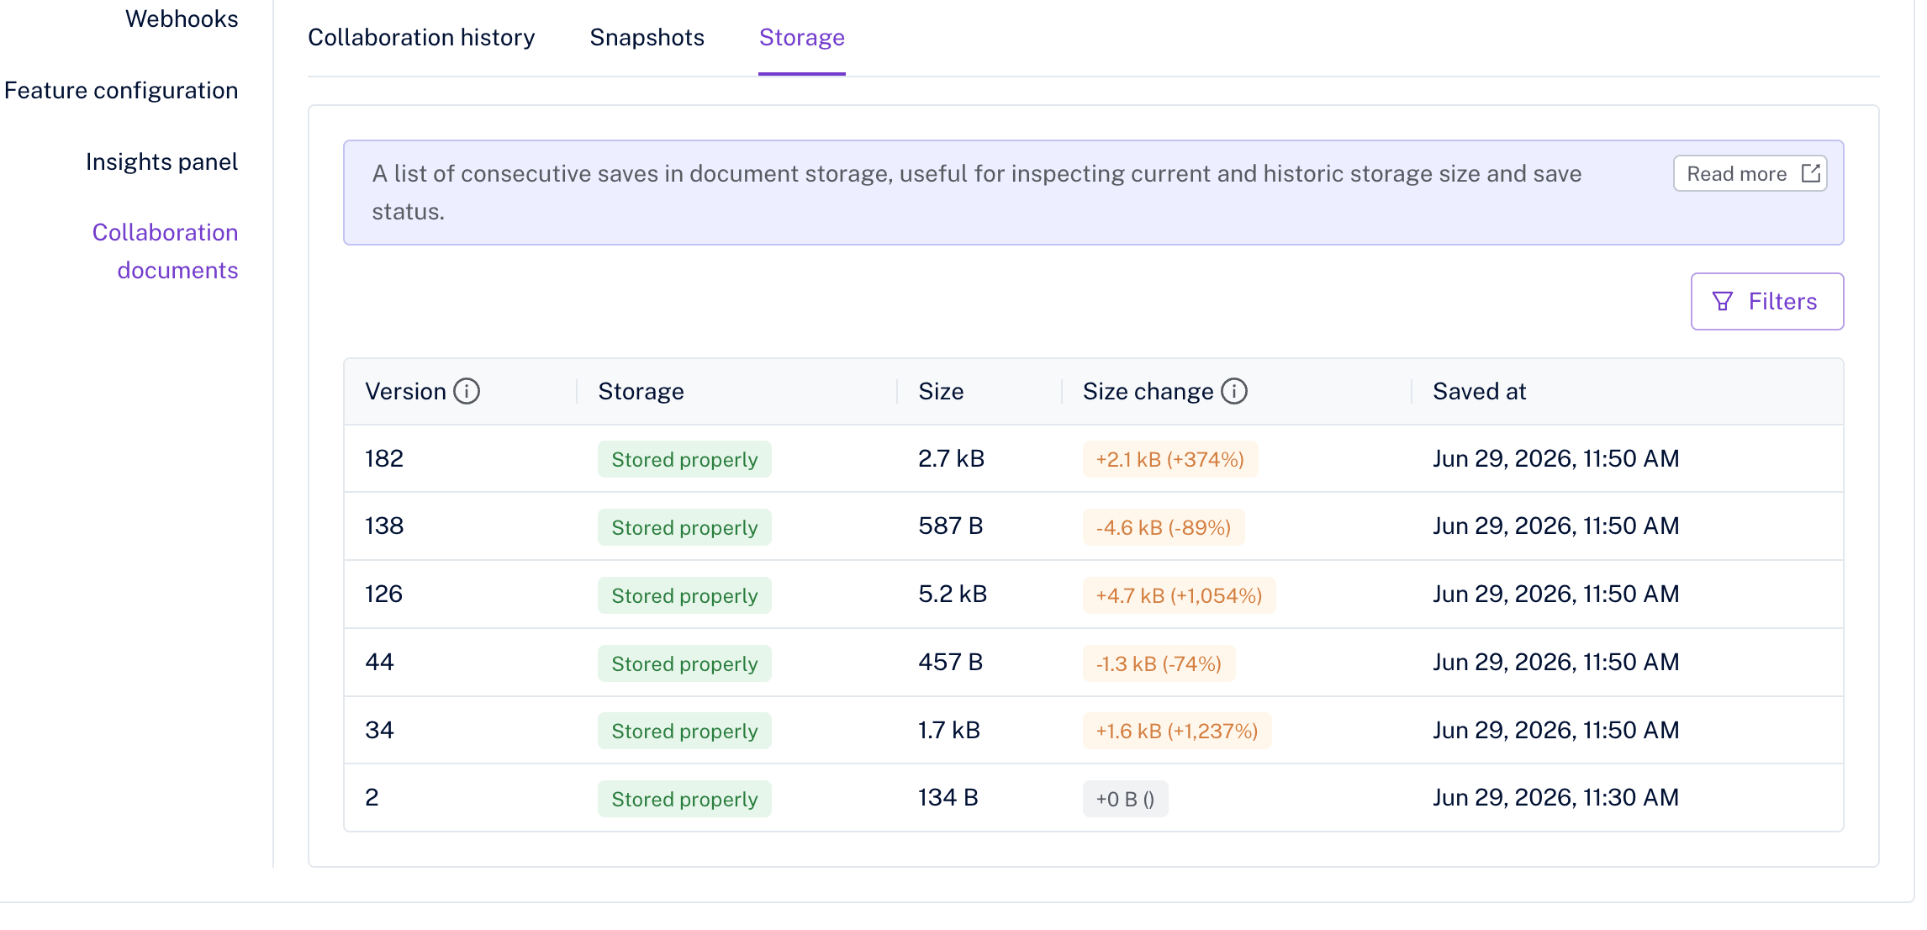The width and height of the screenshot is (1927, 930).
Task: Click the Version column info icon
Action: coord(467,391)
